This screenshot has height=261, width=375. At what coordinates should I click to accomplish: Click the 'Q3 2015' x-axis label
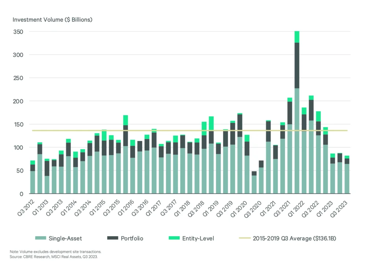tap(112, 208)
